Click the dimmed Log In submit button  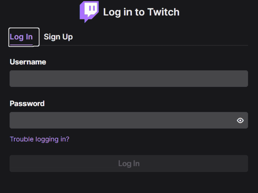[x=129, y=164]
